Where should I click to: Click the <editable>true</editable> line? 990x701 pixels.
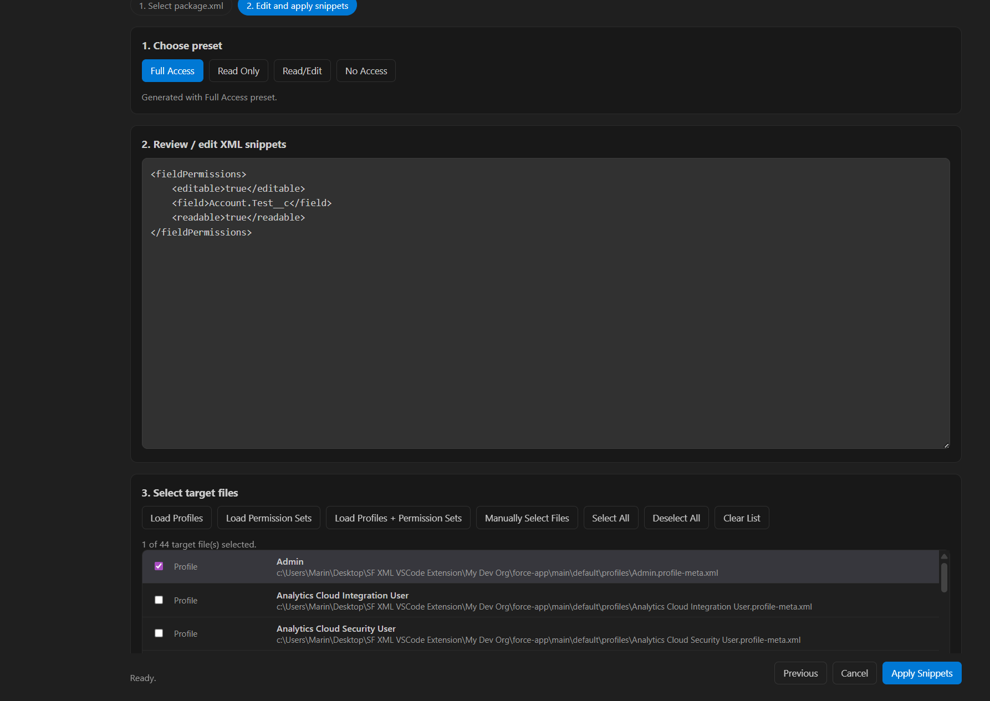(238, 188)
